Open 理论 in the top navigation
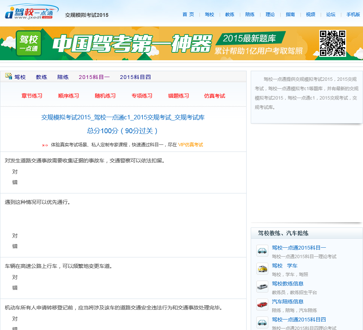The height and width of the screenshot is (330, 363). coord(270,15)
